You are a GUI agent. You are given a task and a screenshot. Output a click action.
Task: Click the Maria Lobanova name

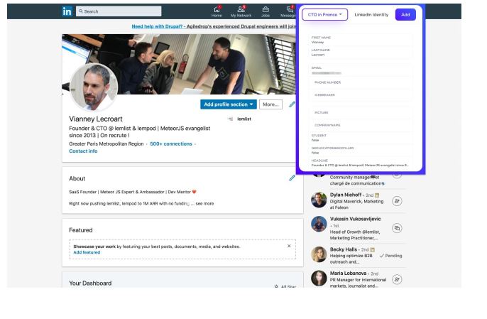point(348,274)
